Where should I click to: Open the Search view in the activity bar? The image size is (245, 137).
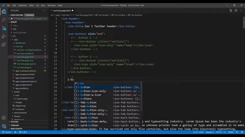[4, 20]
